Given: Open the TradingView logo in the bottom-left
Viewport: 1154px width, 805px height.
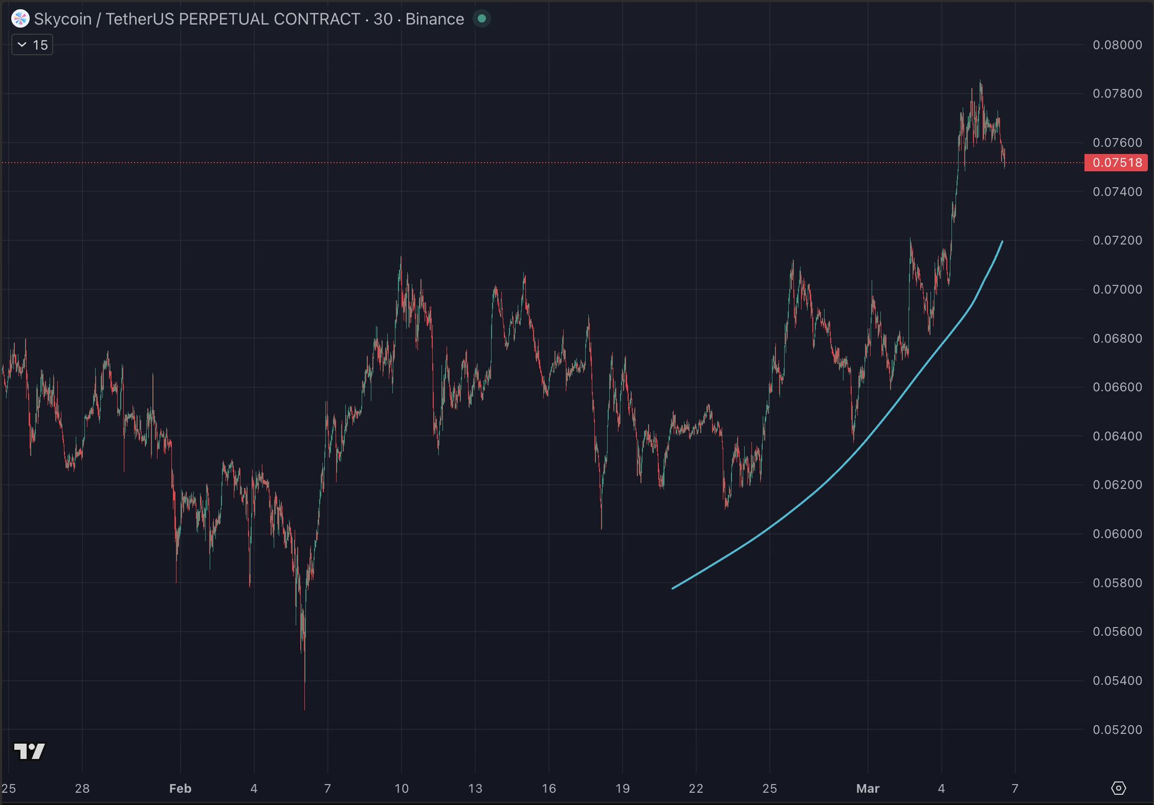Looking at the screenshot, I should coord(29,751).
